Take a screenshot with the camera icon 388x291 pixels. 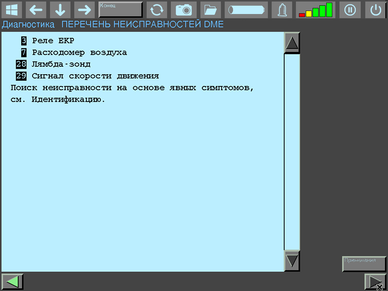(183, 10)
